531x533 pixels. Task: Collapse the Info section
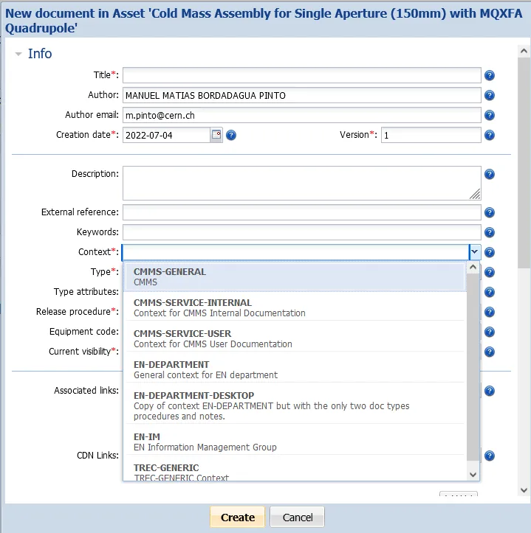[x=18, y=54]
